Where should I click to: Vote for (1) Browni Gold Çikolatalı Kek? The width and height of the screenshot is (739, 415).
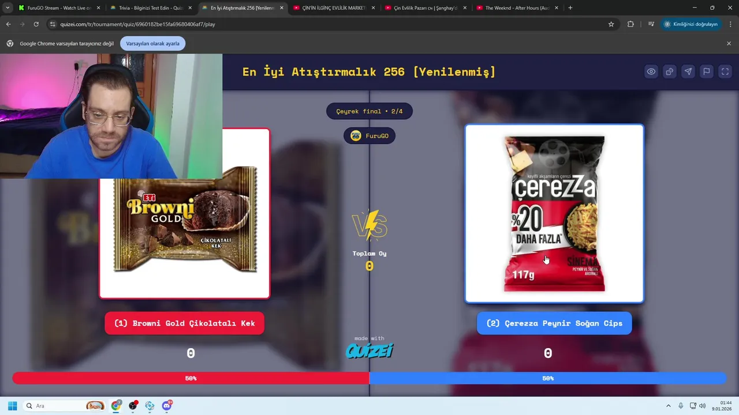pyautogui.click(x=184, y=323)
